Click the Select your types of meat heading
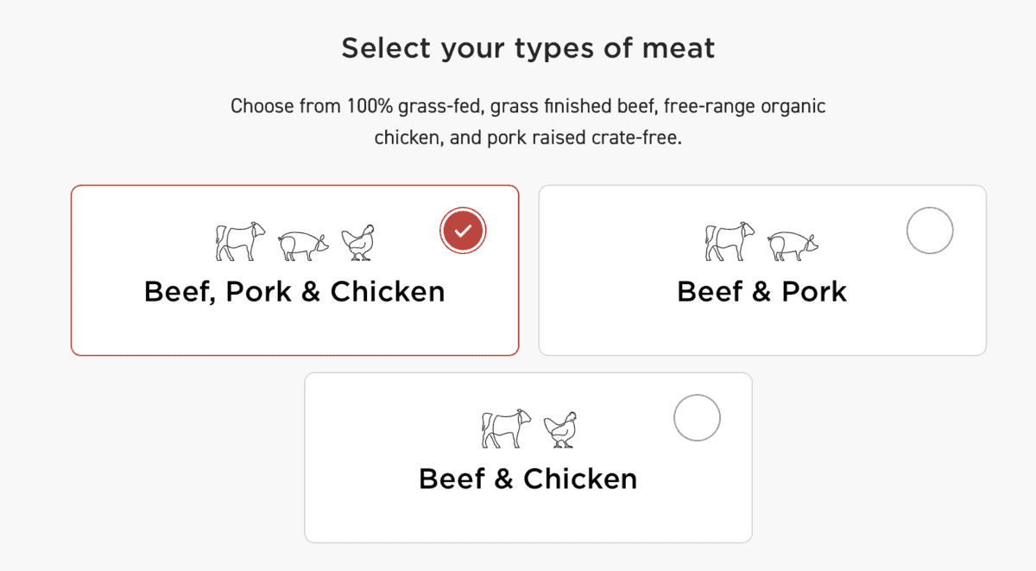 [x=528, y=48]
